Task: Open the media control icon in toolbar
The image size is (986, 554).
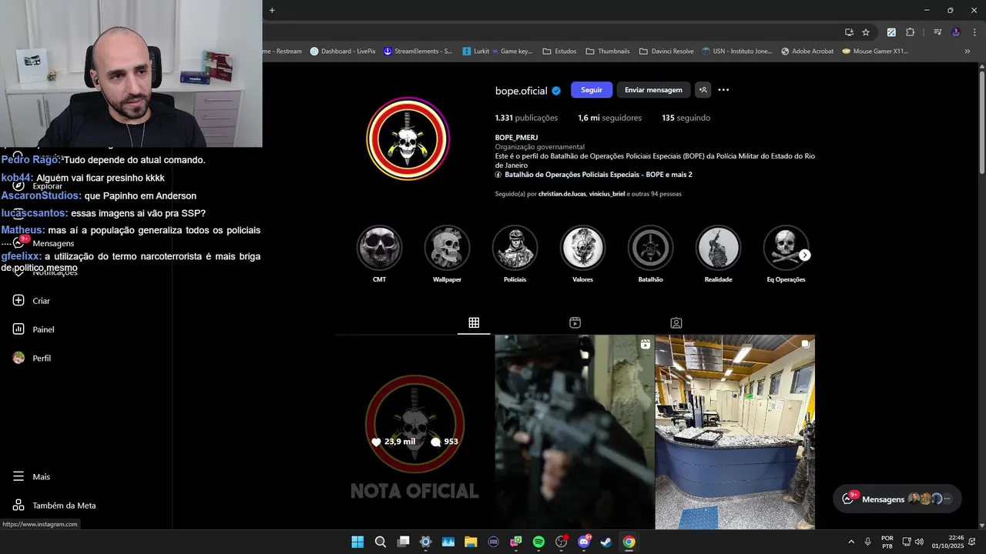Action: (937, 32)
